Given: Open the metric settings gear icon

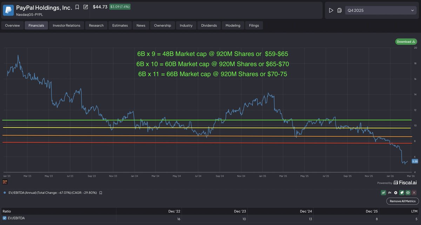Looking at the screenshot, I should tap(395, 193).
